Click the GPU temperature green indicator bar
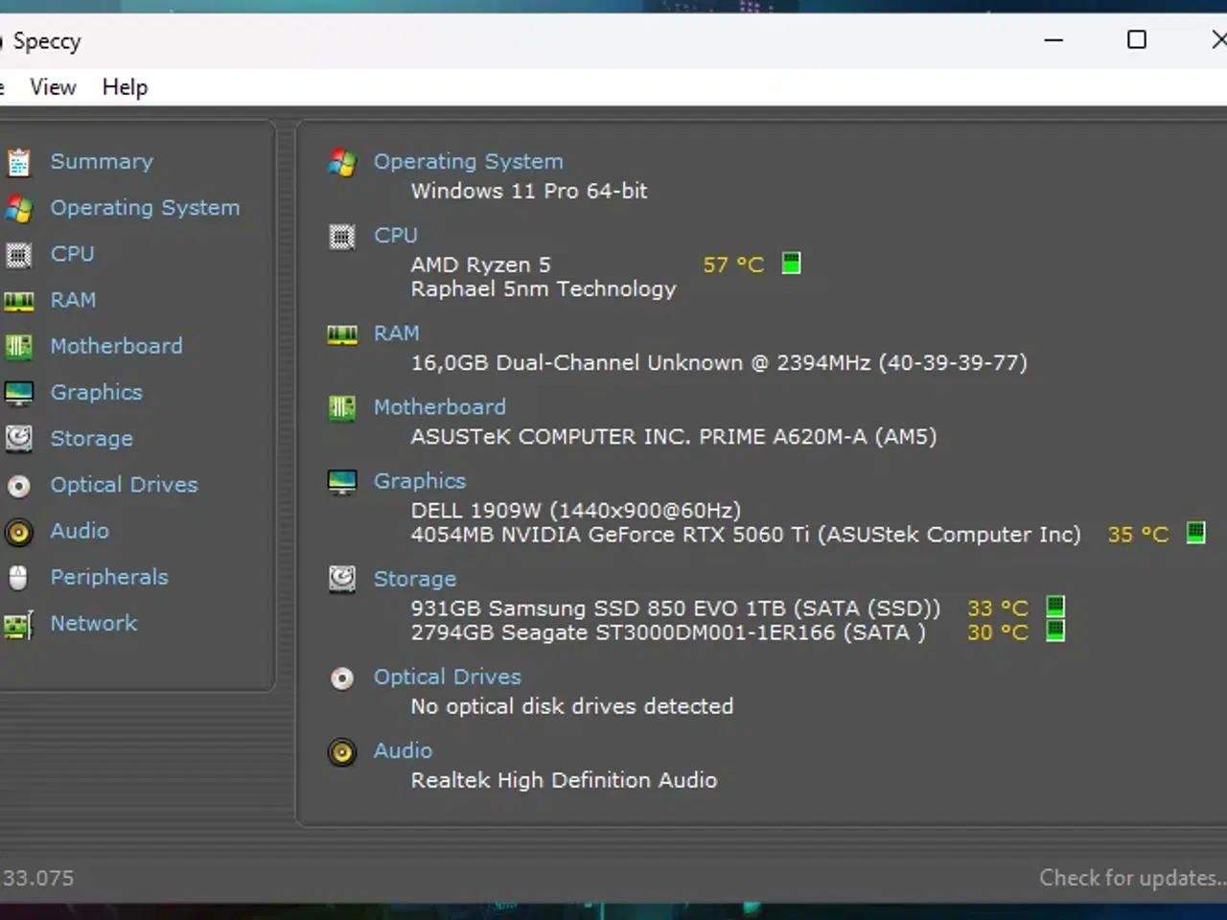The height and width of the screenshot is (920, 1227). pyautogui.click(x=1195, y=534)
